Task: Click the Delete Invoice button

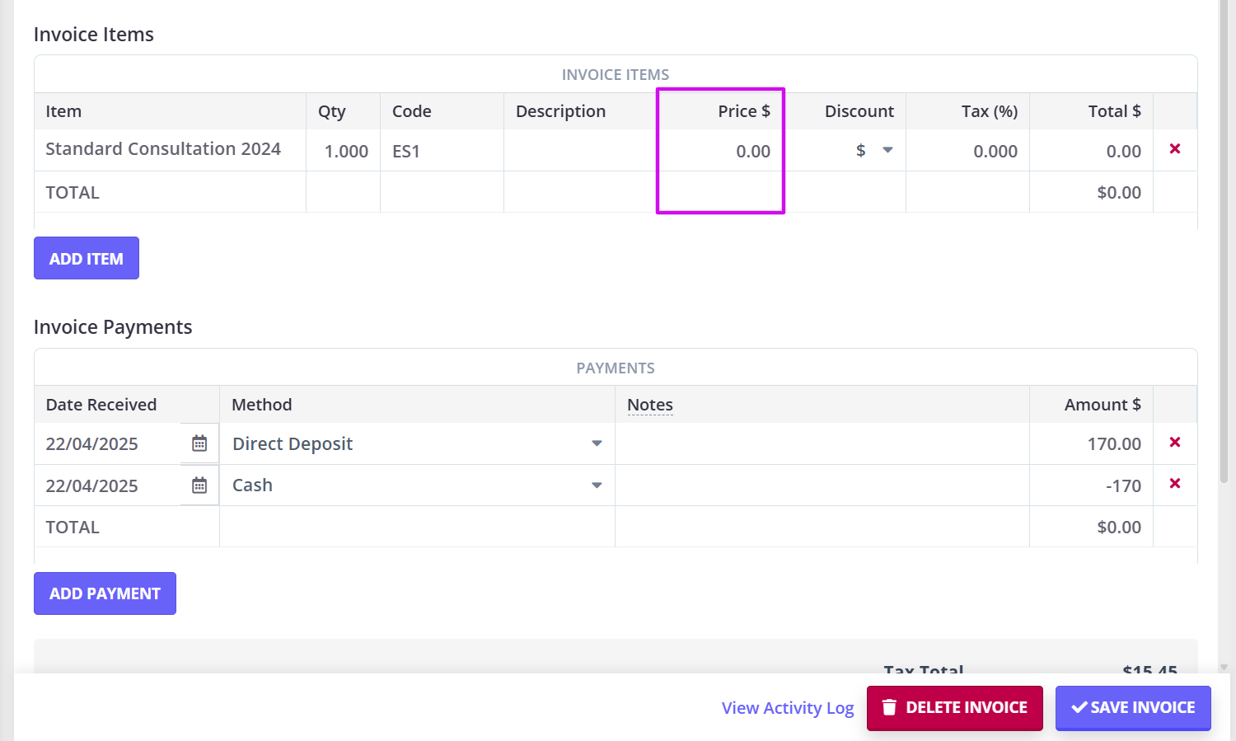Action: click(x=954, y=707)
